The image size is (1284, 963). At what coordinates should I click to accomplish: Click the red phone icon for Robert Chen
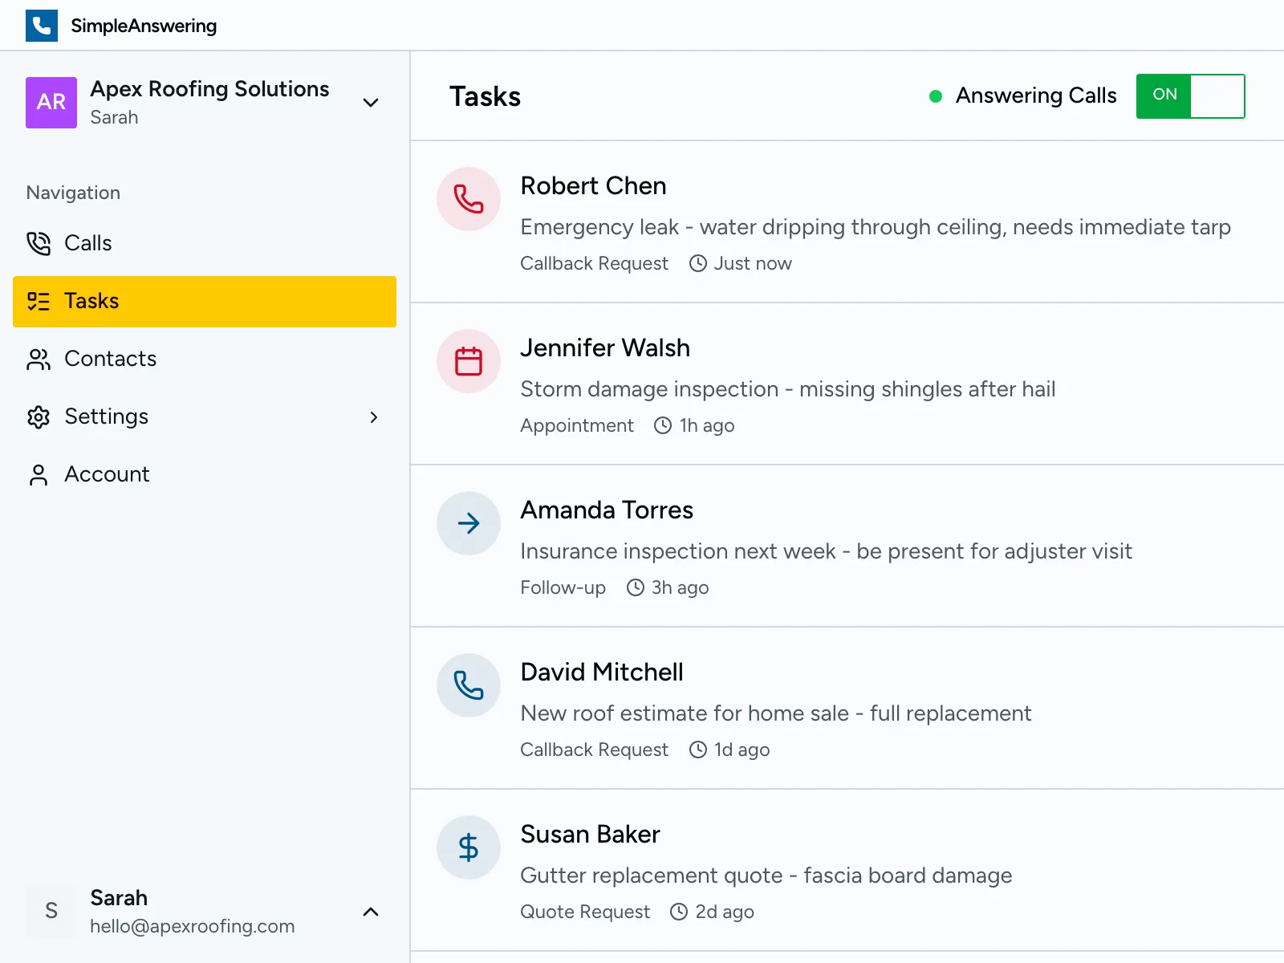click(469, 199)
